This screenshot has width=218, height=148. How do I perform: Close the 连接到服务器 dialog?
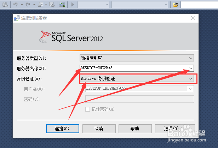[193, 18]
